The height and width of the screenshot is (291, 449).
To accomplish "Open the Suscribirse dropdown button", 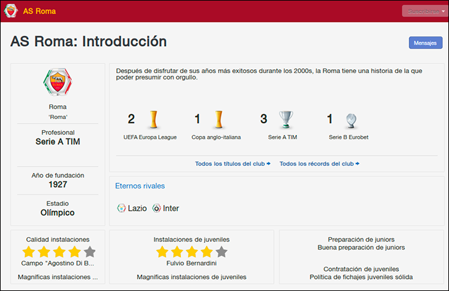I will coord(425,11).
